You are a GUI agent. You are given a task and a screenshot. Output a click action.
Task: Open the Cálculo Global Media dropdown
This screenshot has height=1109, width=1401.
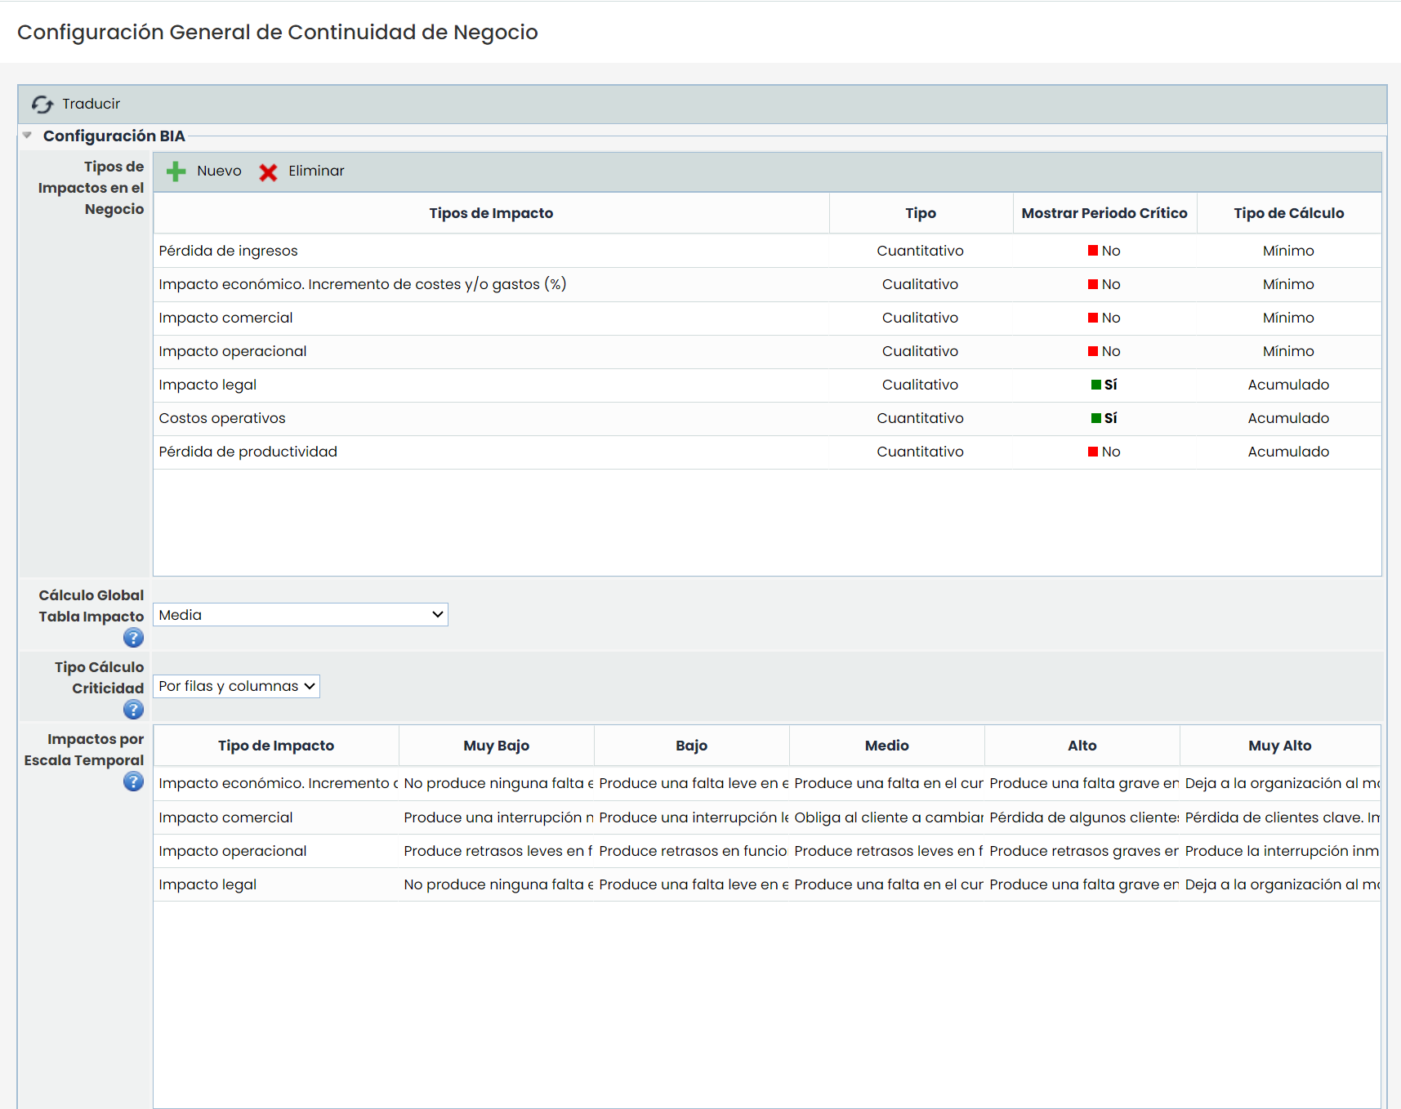(300, 615)
